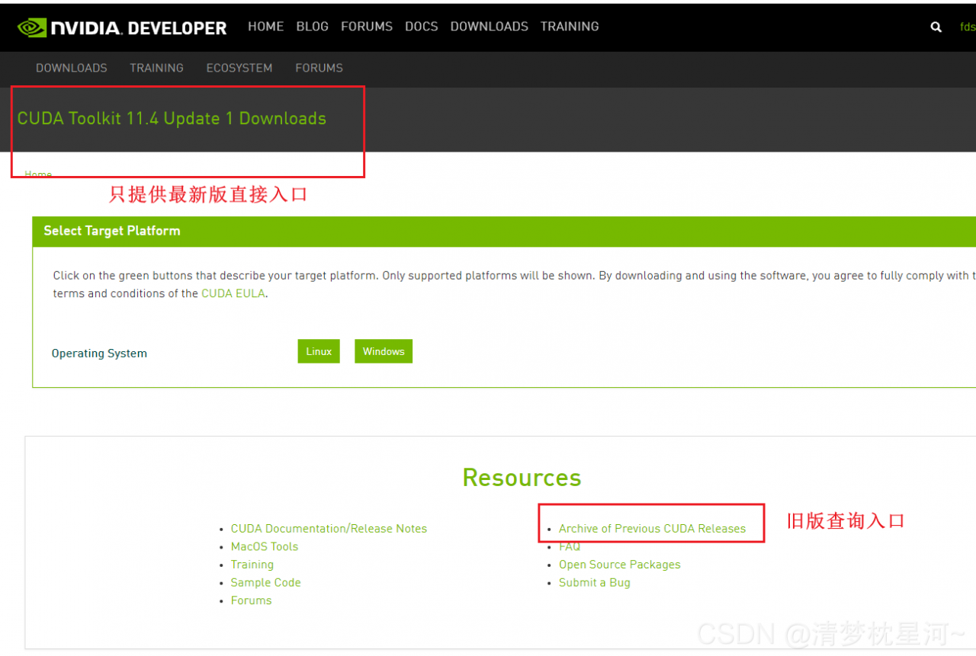The width and height of the screenshot is (976, 656).
Task: Open Archive of Previous CUDA Releases
Action: click(652, 529)
